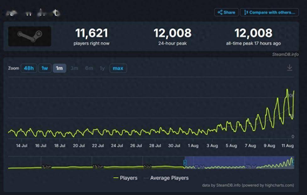Image resolution: width=307 pixels, height=195 pixels.
Task: Set zoom to max
Action: pyautogui.click(x=118, y=68)
